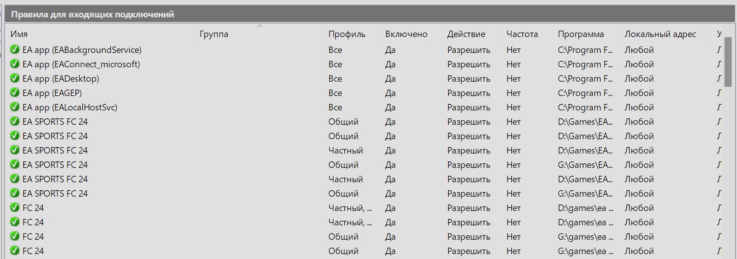Click the green check icon for EA app (EADesktop)

pos(15,78)
